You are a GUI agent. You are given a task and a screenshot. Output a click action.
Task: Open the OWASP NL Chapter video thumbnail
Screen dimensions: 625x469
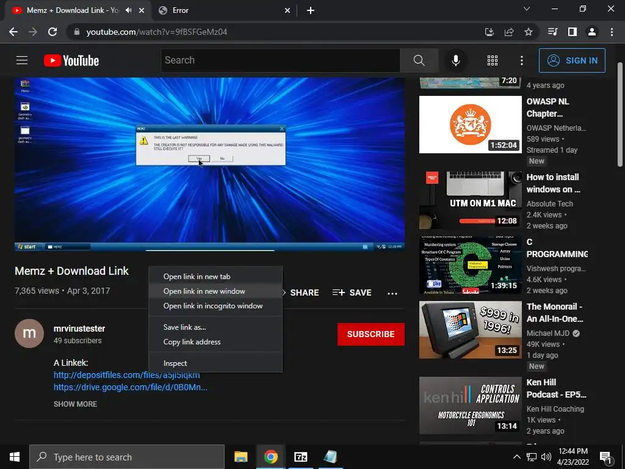point(471,125)
